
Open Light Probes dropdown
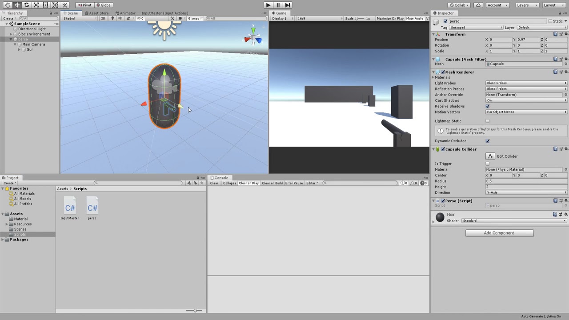pyautogui.click(x=526, y=83)
